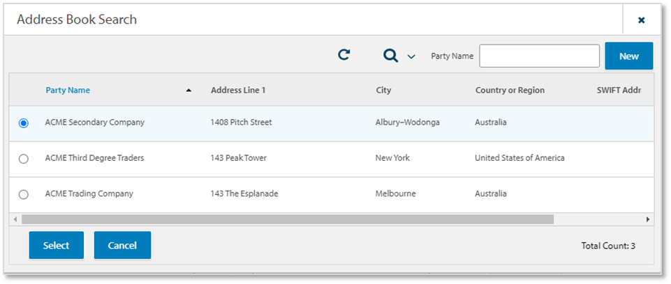Select ACME Third Degree Traders radio button

tap(24, 159)
